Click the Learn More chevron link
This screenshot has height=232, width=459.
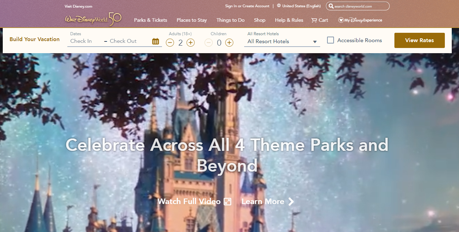coord(267,202)
